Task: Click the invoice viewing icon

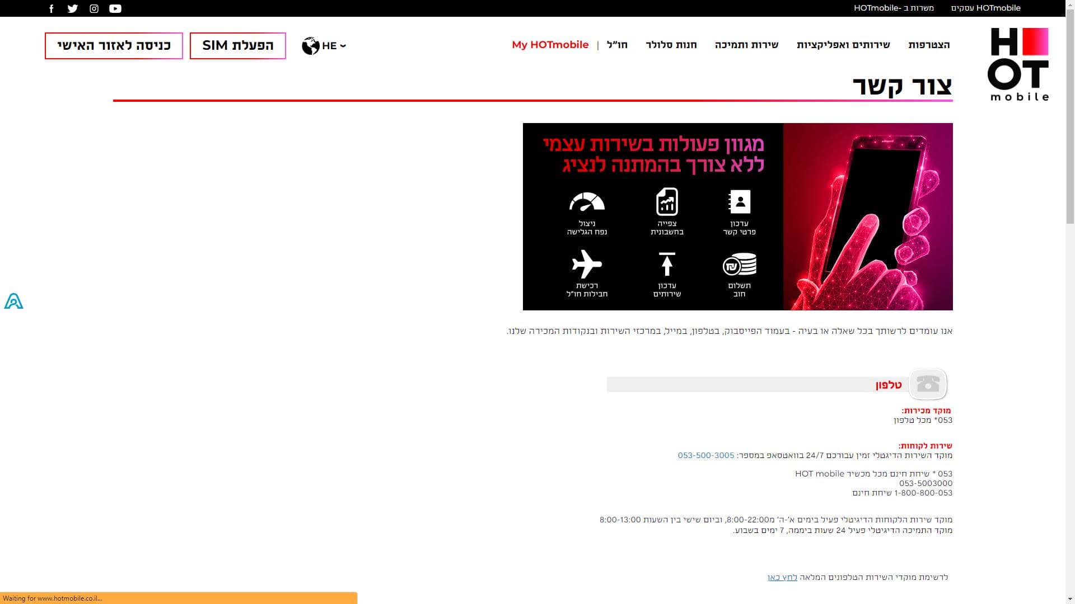Action: click(667, 202)
